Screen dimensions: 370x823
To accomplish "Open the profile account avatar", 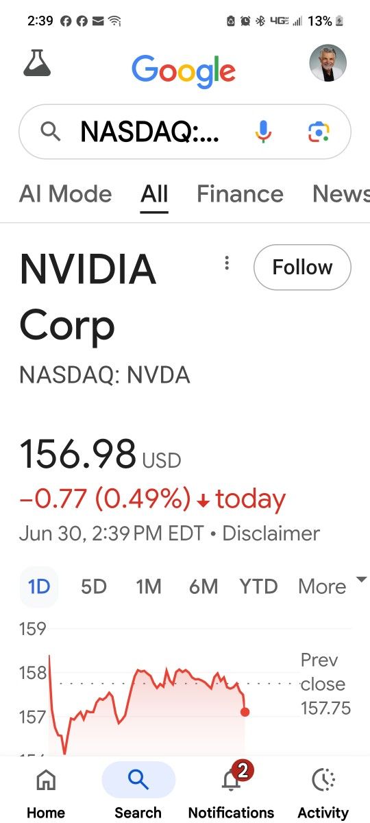I will [328, 64].
